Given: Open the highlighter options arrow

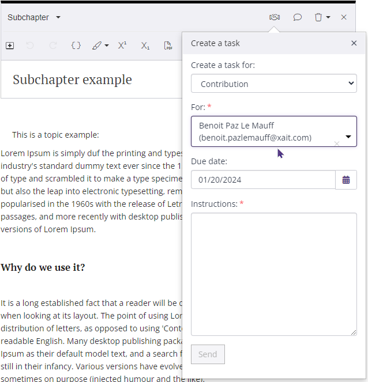Looking at the screenshot, I should pyautogui.click(x=107, y=46).
